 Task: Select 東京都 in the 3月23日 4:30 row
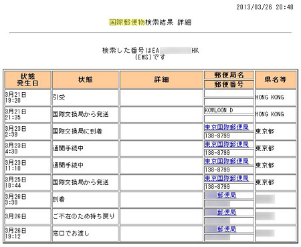pyautogui.click(x=276, y=148)
